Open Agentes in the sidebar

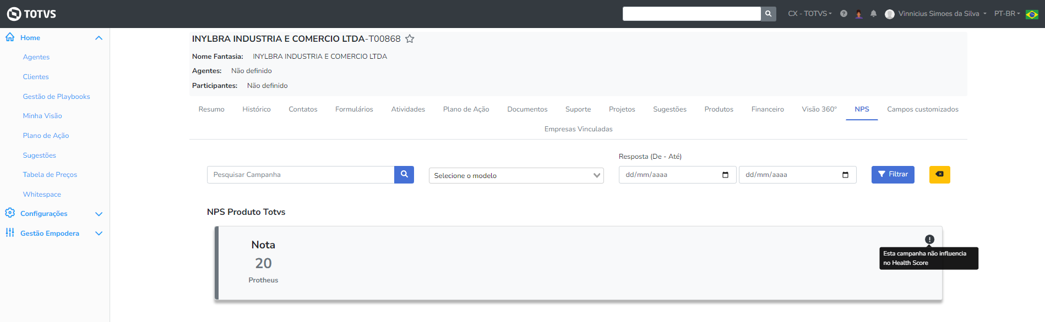(x=36, y=57)
